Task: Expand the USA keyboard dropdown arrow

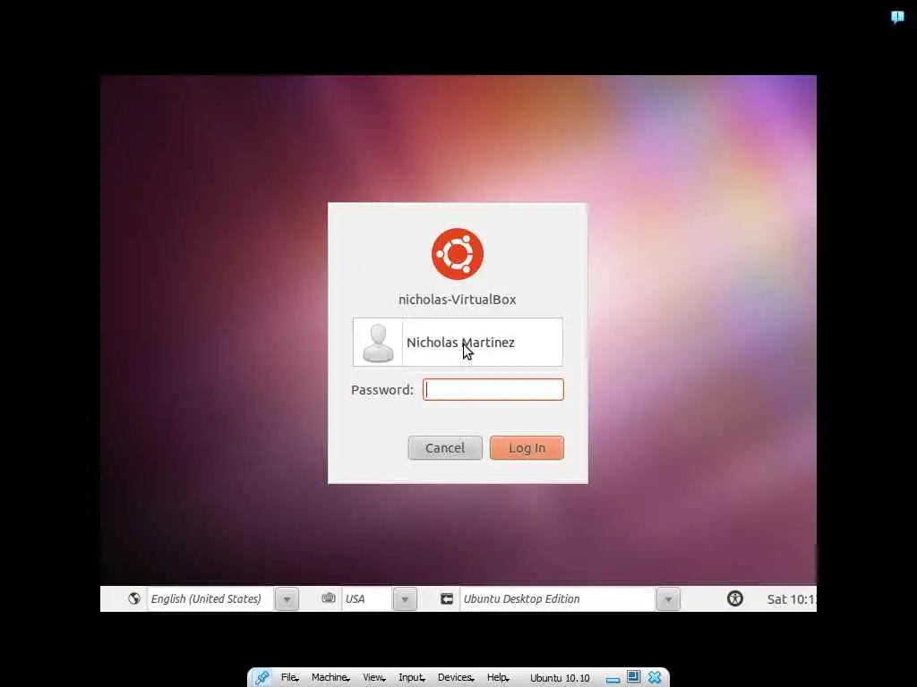Action: pos(405,599)
